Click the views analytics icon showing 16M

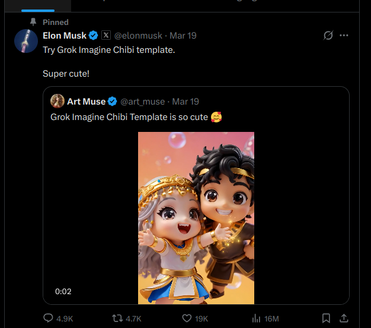click(256, 318)
